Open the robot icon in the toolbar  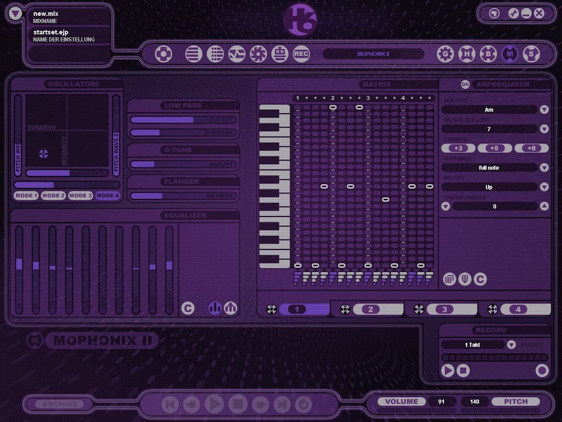coord(280,54)
